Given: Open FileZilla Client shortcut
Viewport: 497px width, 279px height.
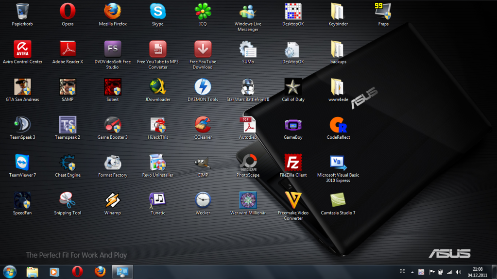Looking at the screenshot, I should tap(293, 165).
